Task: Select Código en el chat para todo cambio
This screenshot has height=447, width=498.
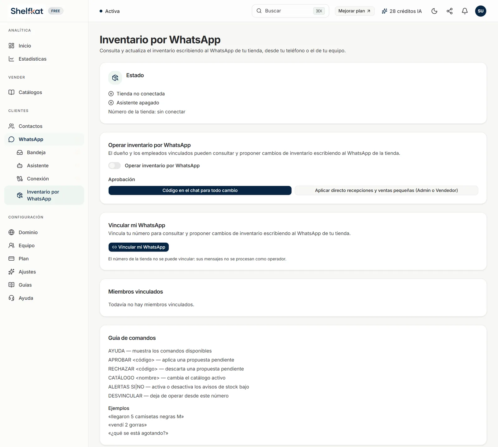Action: 200,190
